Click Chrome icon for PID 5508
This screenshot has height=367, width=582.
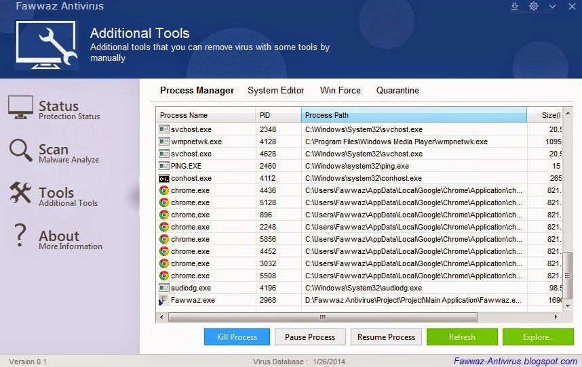coord(164,276)
